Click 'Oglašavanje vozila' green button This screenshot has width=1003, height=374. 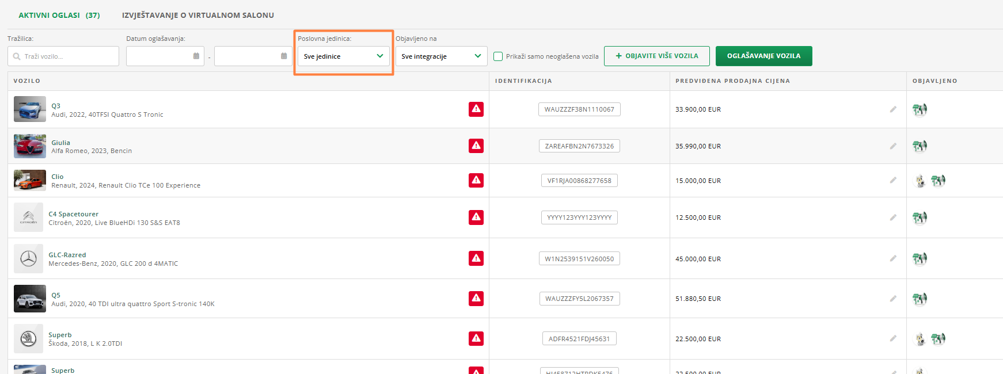[763, 56]
